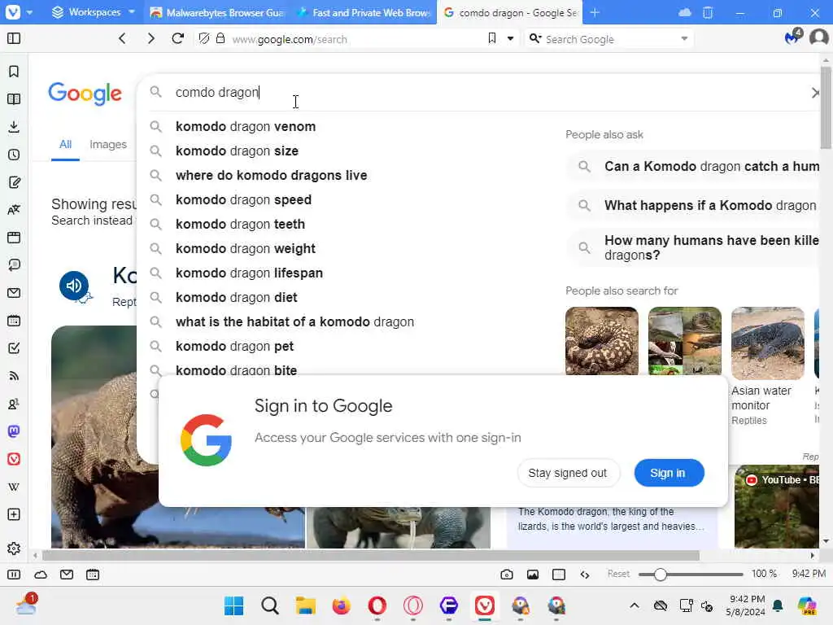Open the Mail panel in sidebar
833x625 pixels.
14,293
